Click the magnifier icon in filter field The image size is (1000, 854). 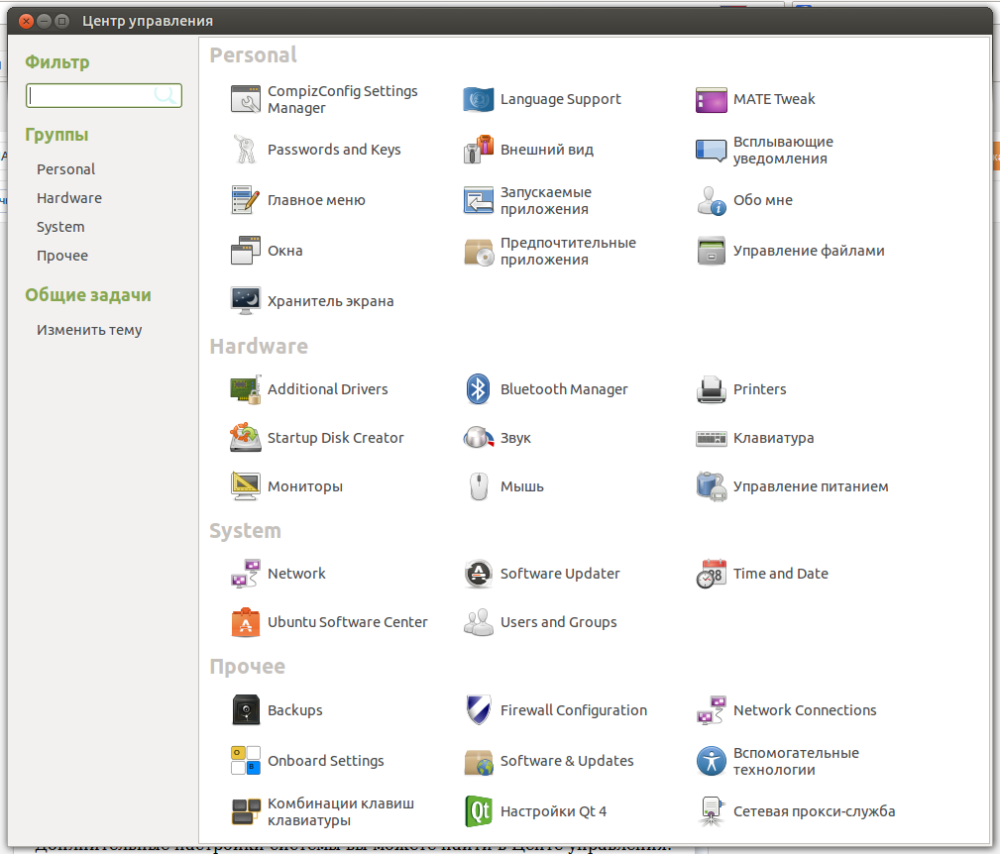click(166, 95)
